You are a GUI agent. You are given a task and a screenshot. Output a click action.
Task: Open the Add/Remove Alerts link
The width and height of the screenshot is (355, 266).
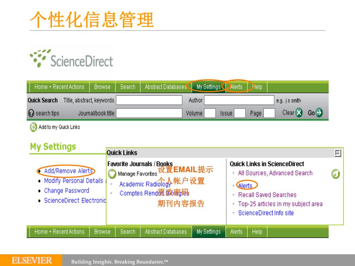pyautogui.click(x=68, y=171)
